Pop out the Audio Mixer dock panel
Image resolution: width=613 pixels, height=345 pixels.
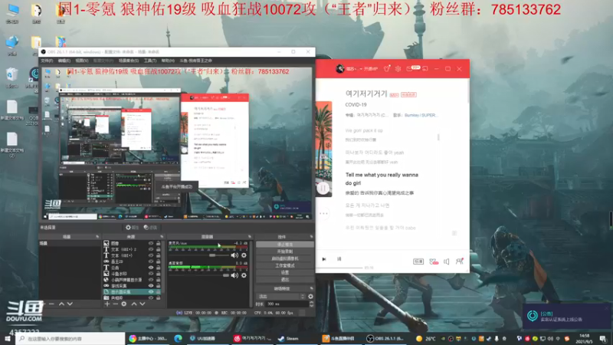pos(250,237)
